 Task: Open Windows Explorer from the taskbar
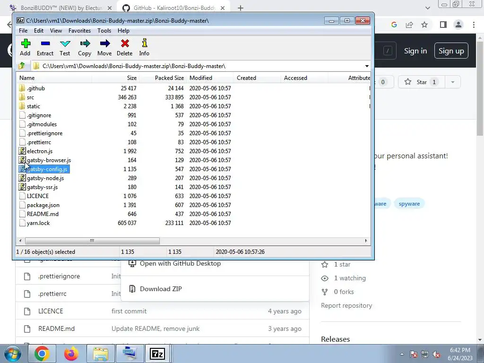pos(100,354)
